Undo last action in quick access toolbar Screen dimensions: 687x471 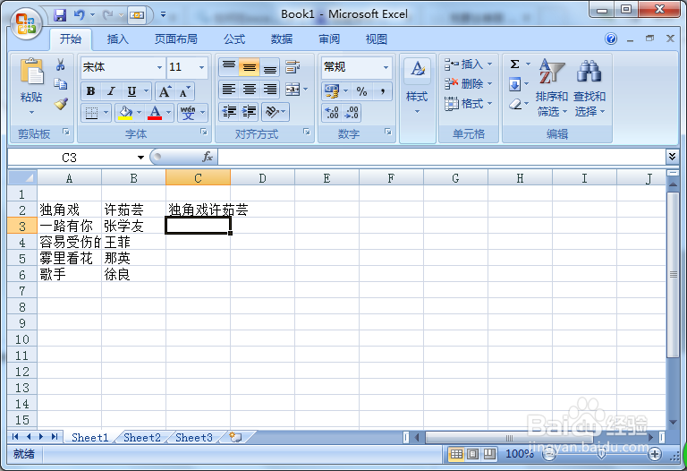(80, 15)
